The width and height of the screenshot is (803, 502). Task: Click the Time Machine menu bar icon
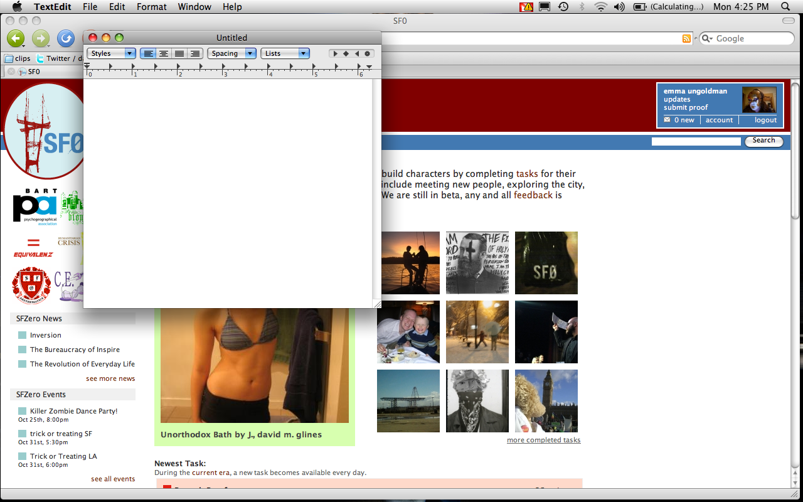tap(563, 7)
